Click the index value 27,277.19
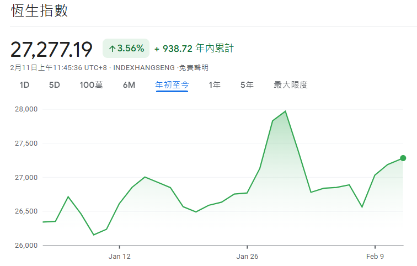417x266 pixels. click(x=51, y=50)
